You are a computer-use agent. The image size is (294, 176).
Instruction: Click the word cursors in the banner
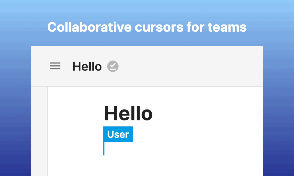(159, 28)
